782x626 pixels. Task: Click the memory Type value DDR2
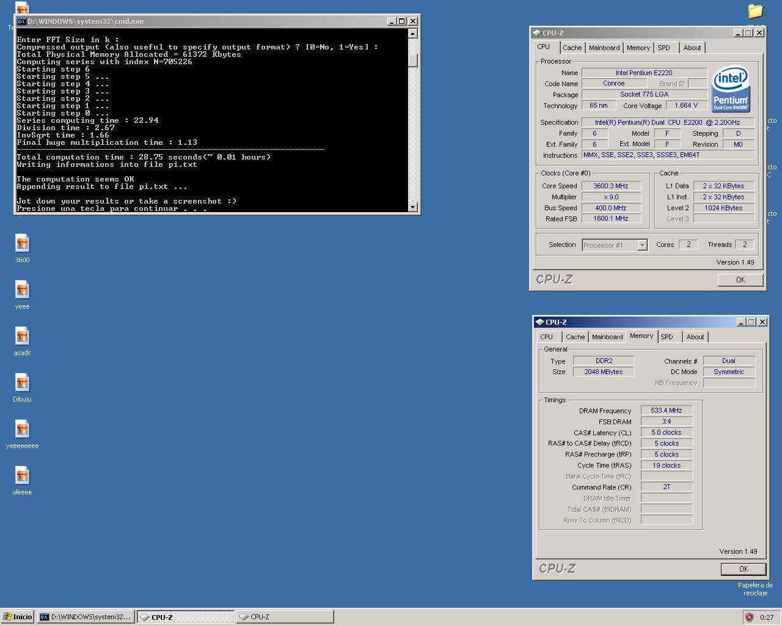tap(604, 361)
